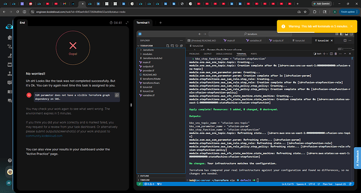The width and height of the screenshot is (361, 193).
Task: Open the Preview README.MD editor tab
Action: (x=204, y=40)
